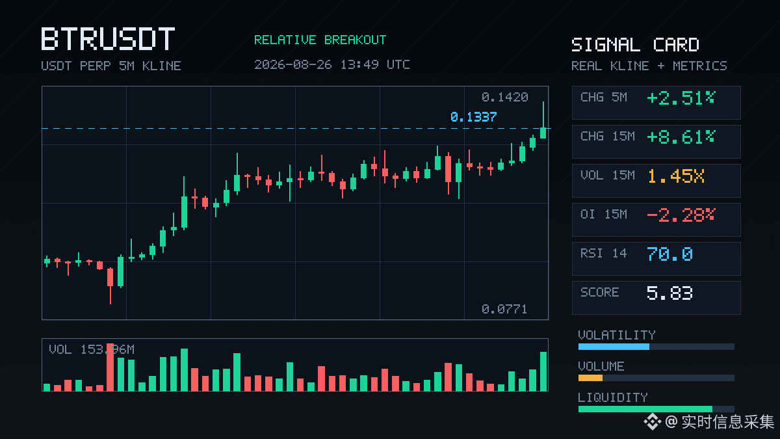The image size is (780, 439).
Task: Click the SIGNAL CARD heading
Action: (x=635, y=45)
